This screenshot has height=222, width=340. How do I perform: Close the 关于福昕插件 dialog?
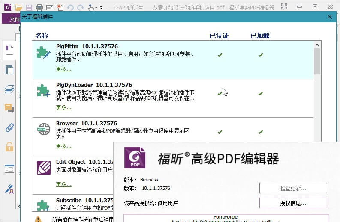point(329,17)
